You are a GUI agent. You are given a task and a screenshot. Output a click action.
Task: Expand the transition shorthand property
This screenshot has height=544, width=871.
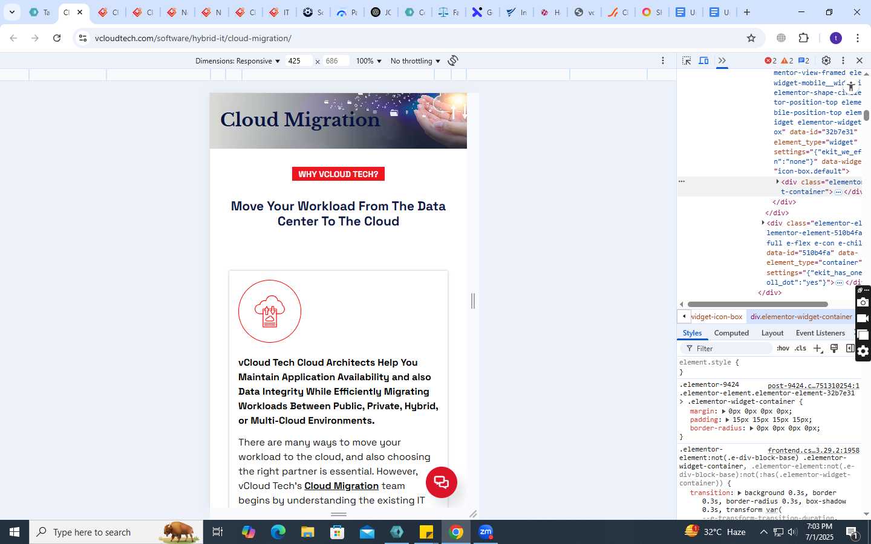pos(740,493)
